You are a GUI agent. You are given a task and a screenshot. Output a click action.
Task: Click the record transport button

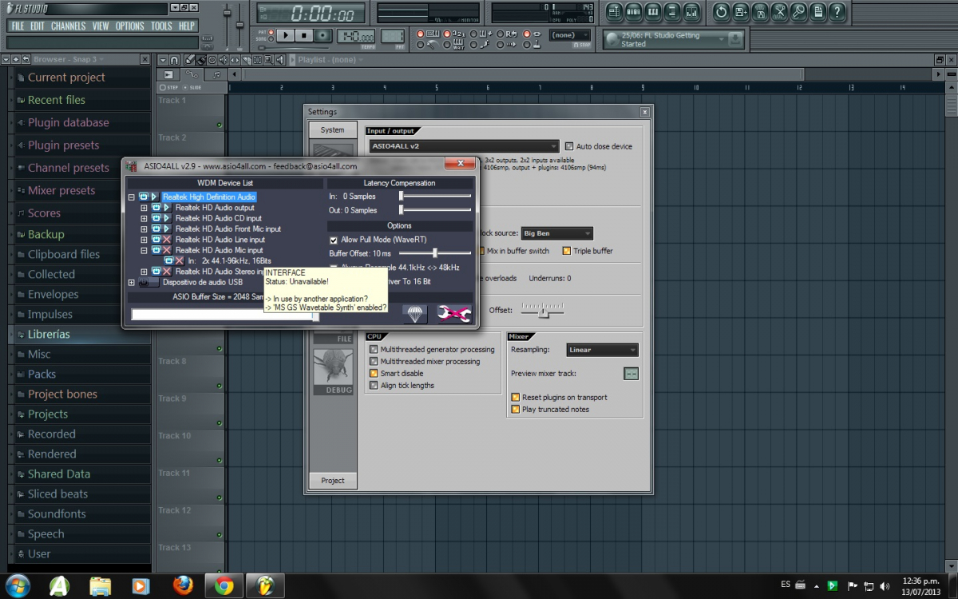pos(323,36)
